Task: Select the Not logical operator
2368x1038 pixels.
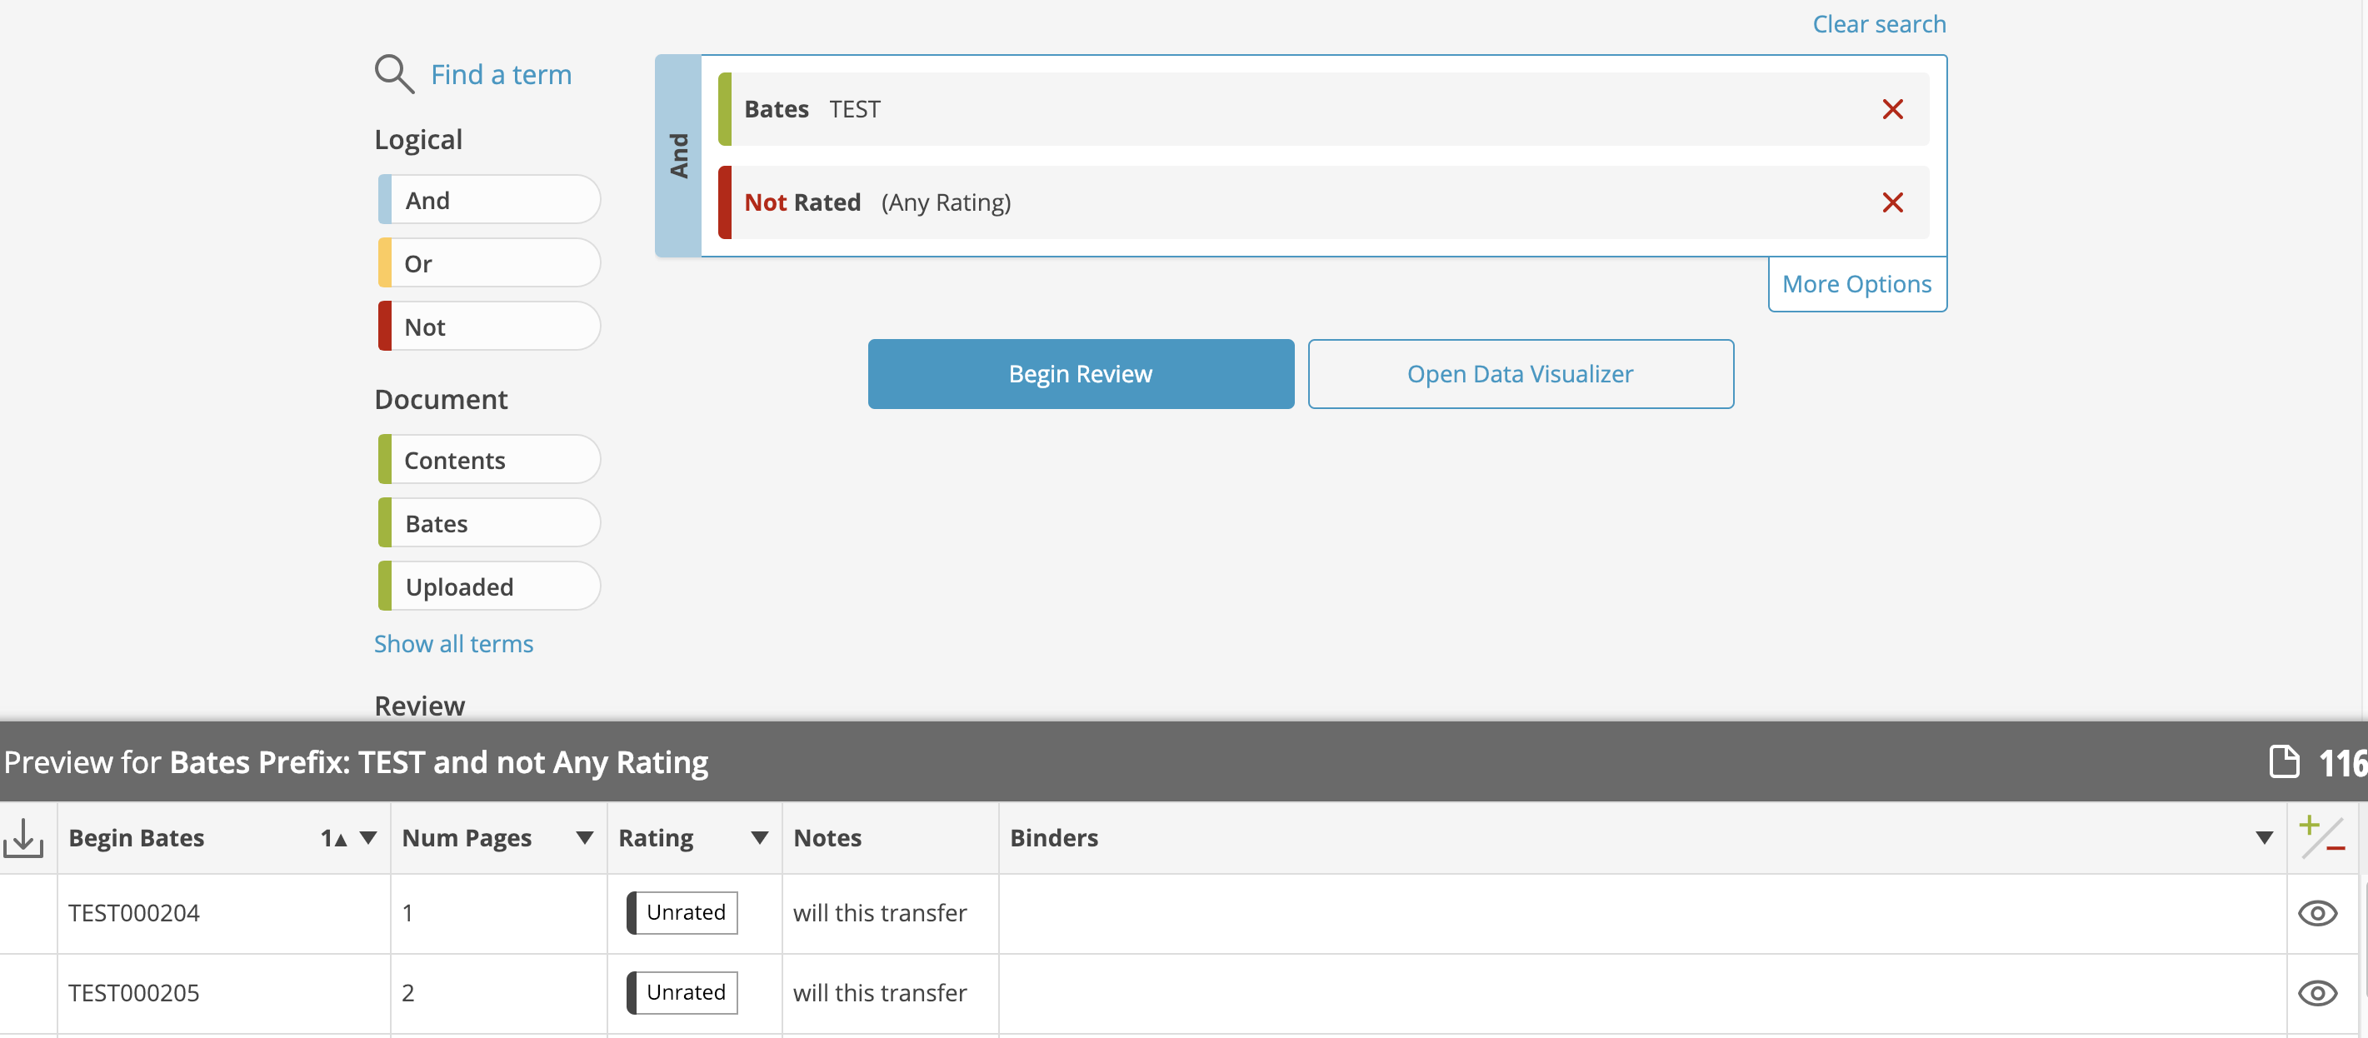Action: tap(487, 327)
